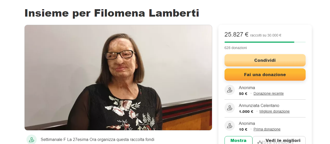The image size is (330, 144).
Task: Click the green organizer profile icon
Action: click(x=32, y=139)
